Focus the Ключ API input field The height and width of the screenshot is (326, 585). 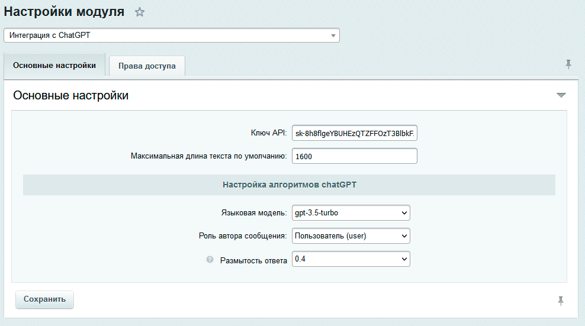coord(355,133)
